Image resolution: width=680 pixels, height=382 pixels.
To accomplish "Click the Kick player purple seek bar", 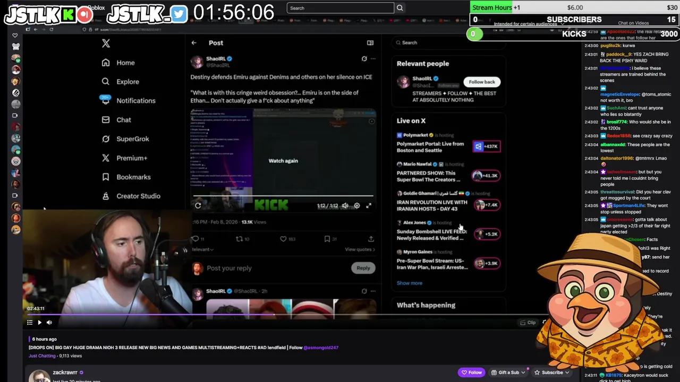I will [x=287, y=315].
